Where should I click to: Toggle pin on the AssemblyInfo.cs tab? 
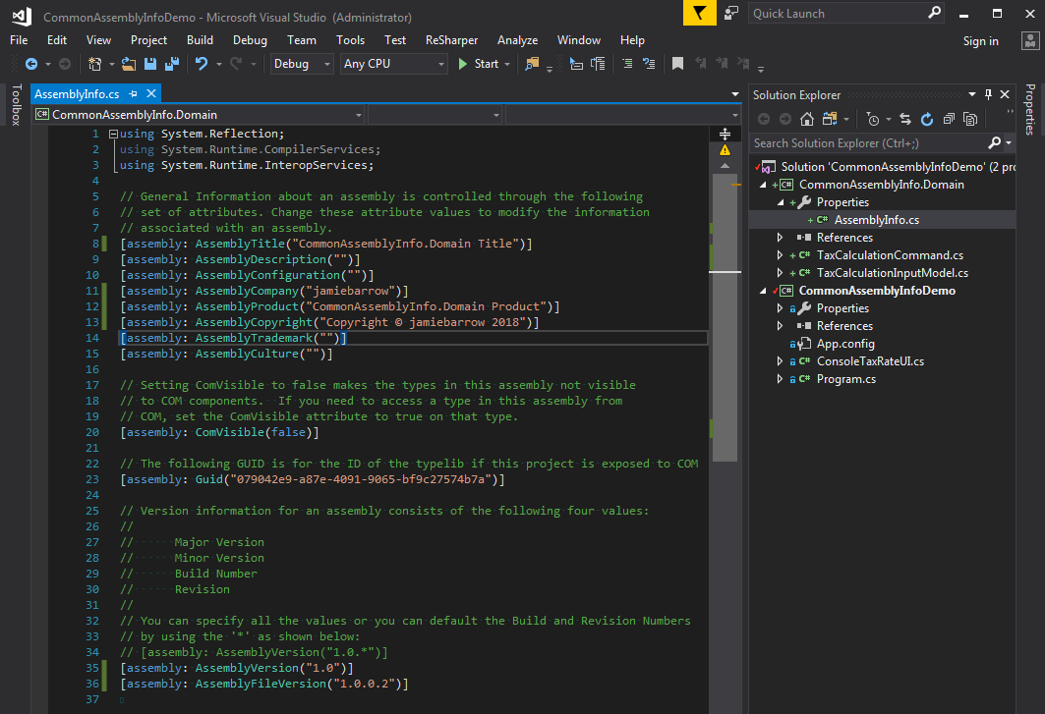click(x=134, y=94)
